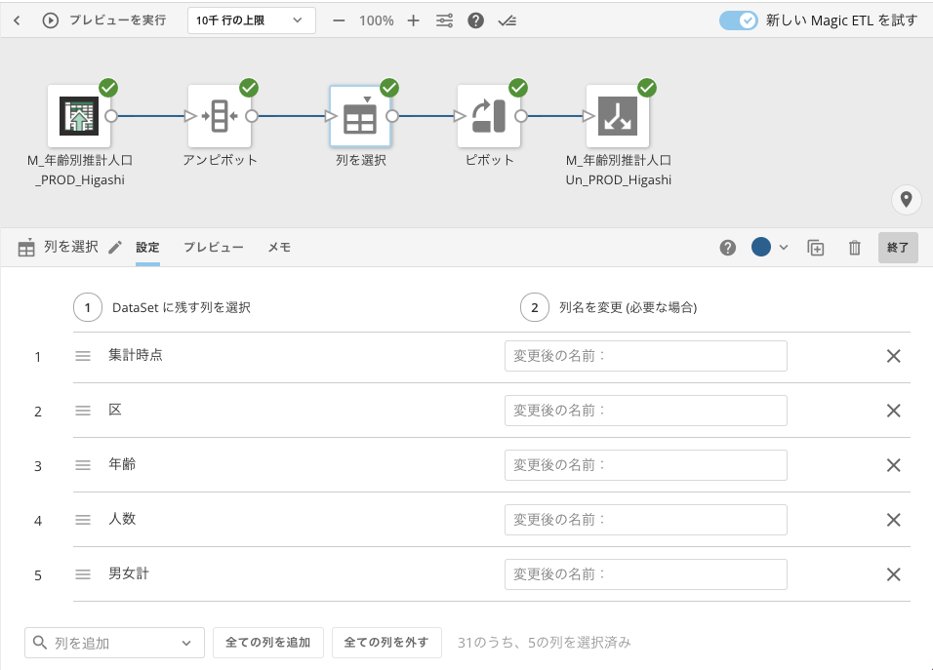Open the 10千 行の上限 row limit dropdown
This screenshot has width=933, height=670.
[251, 20]
